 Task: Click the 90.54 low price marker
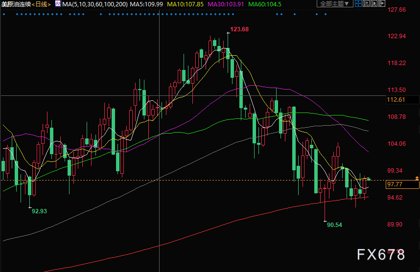tap(334, 225)
